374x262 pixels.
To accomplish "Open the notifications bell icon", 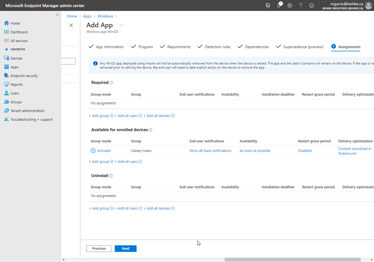I will [279, 5].
